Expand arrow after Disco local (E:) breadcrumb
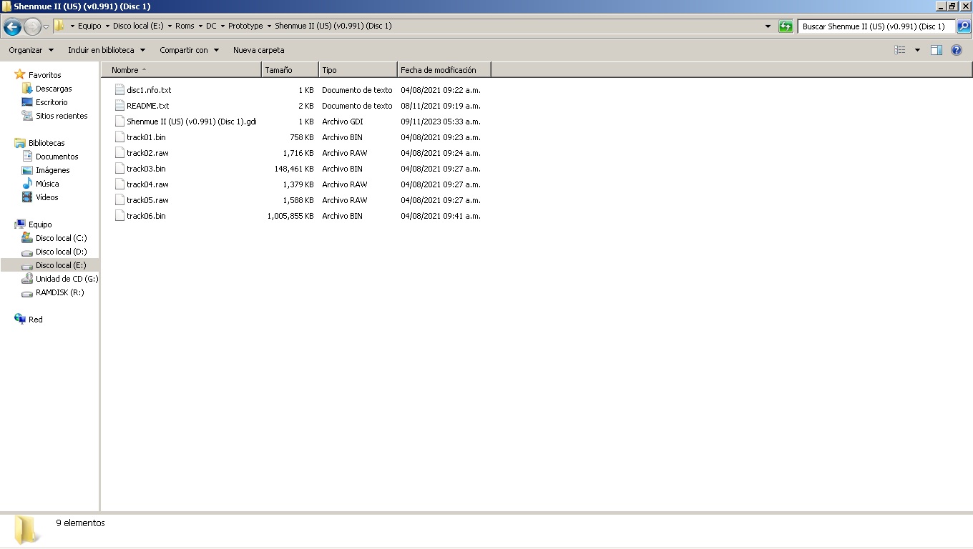 [170, 26]
